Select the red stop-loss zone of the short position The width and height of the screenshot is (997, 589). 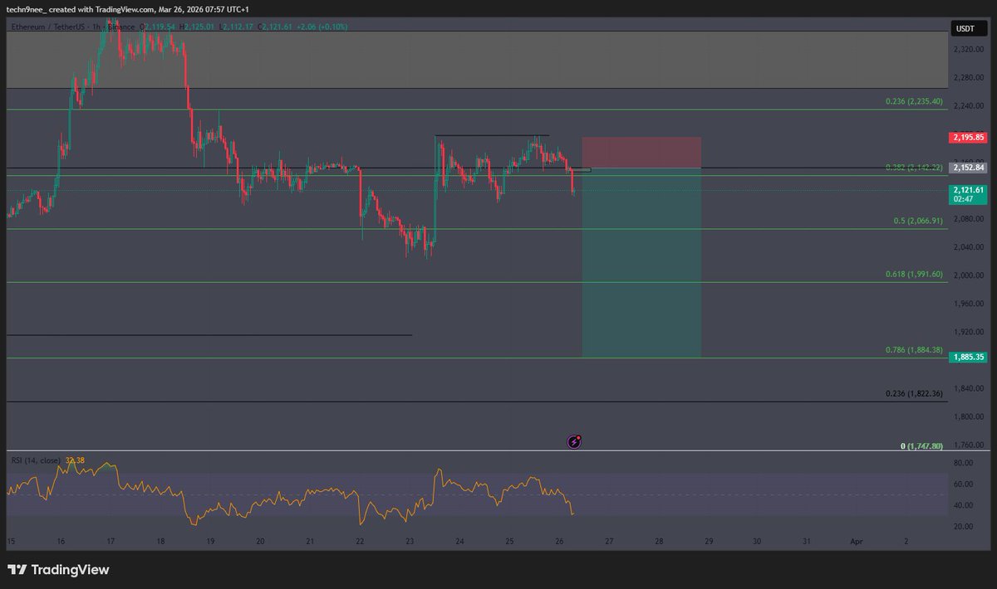pyautogui.click(x=641, y=153)
